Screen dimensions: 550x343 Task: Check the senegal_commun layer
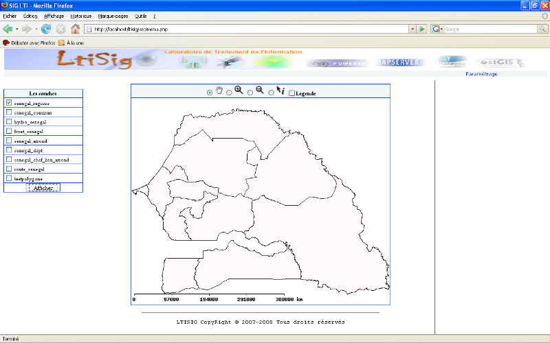(9, 112)
